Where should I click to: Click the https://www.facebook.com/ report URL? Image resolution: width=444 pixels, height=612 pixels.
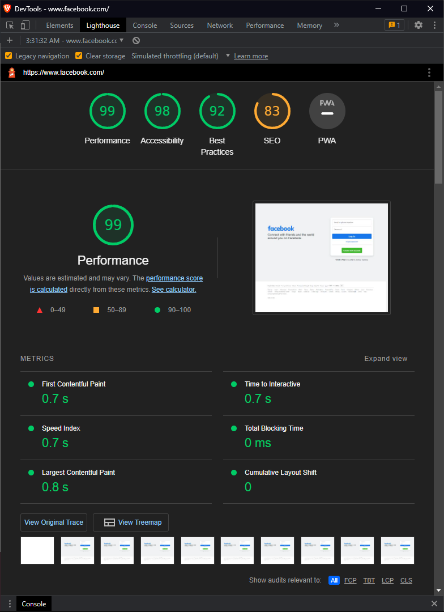pyautogui.click(x=63, y=72)
